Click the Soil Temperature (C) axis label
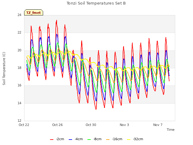Viewport: 193px width, 145px height. (4, 69)
